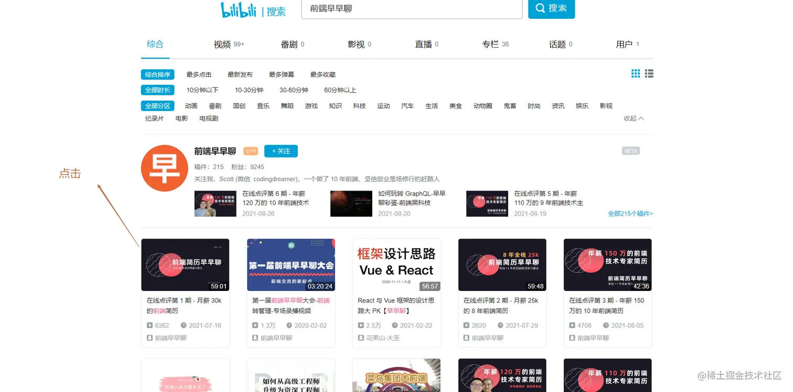Sort by 最多弹幕
Viewport: 793px width, 392px height.
[x=282, y=75]
